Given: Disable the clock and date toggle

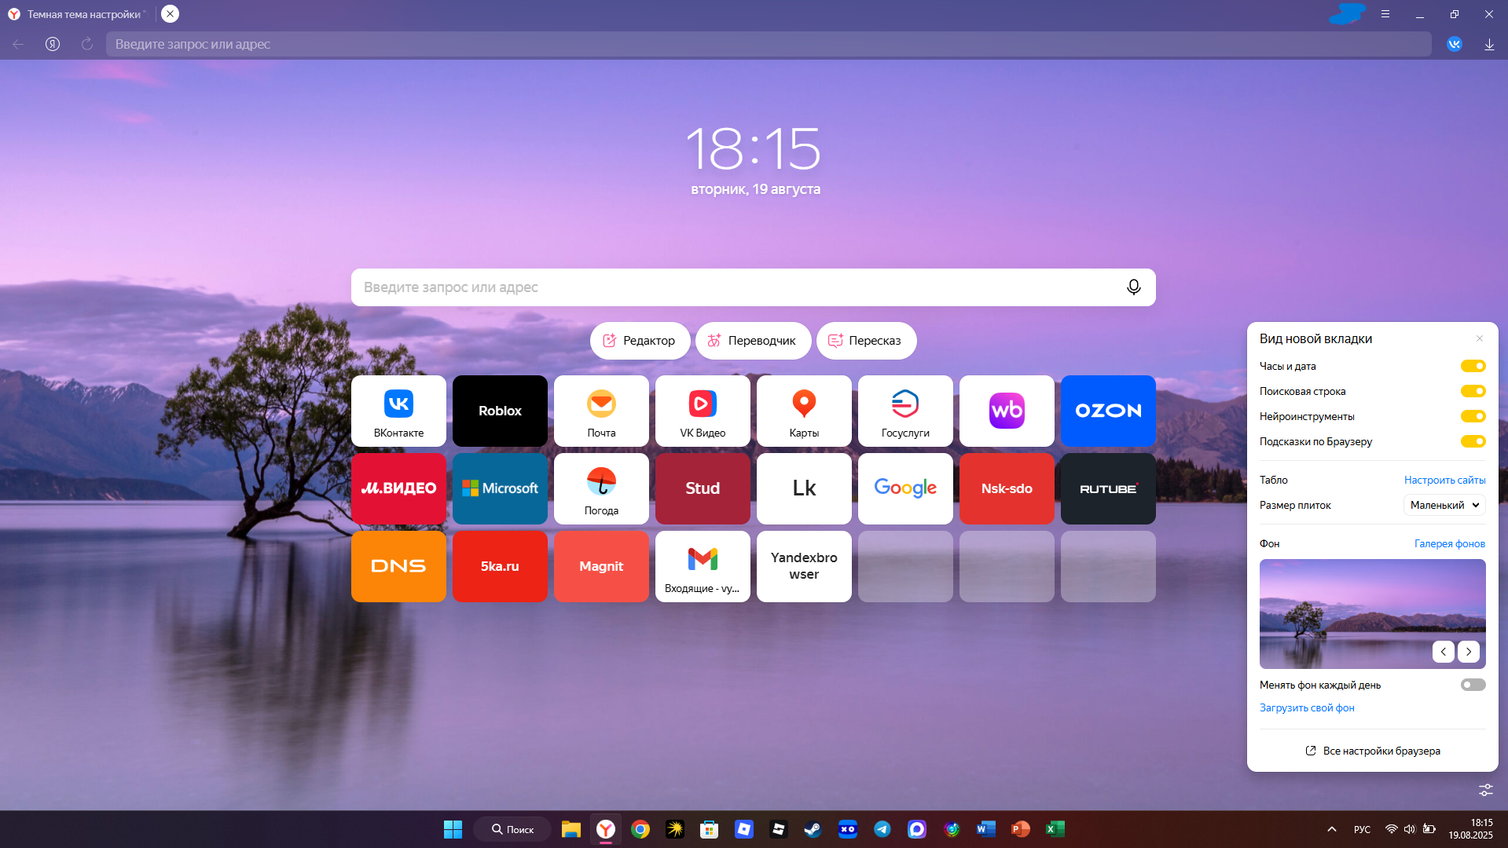Looking at the screenshot, I should (x=1473, y=366).
